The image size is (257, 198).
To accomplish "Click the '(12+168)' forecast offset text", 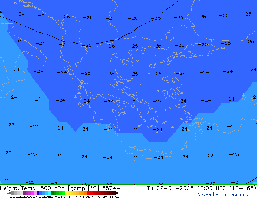I will coord(242,188).
